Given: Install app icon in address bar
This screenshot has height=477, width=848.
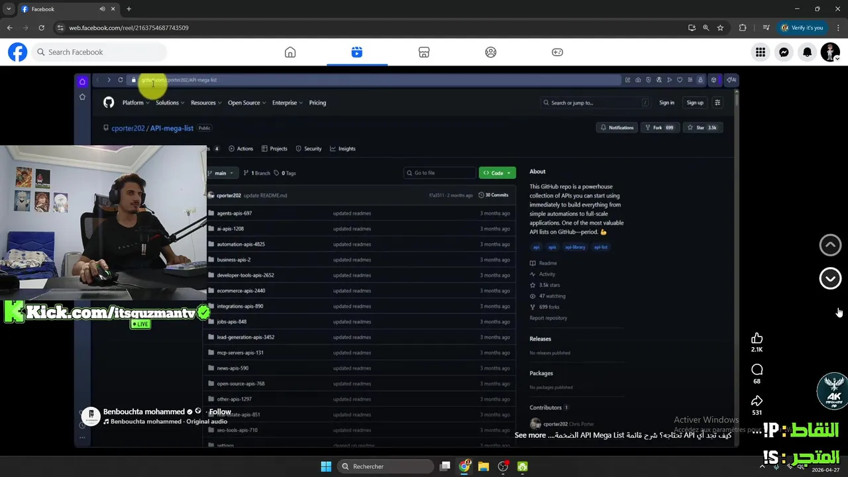Looking at the screenshot, I should [x=692, y=28].
